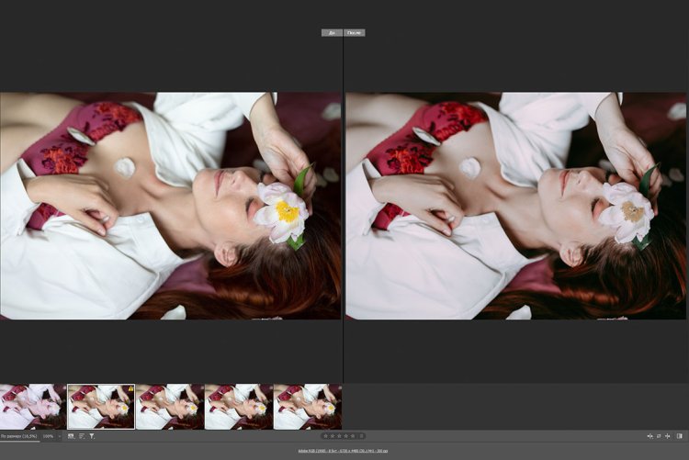Viewport: 689px width, 460px height.
Task: Open the Adobe RGB workflow options link
Action: pos(344,451)
